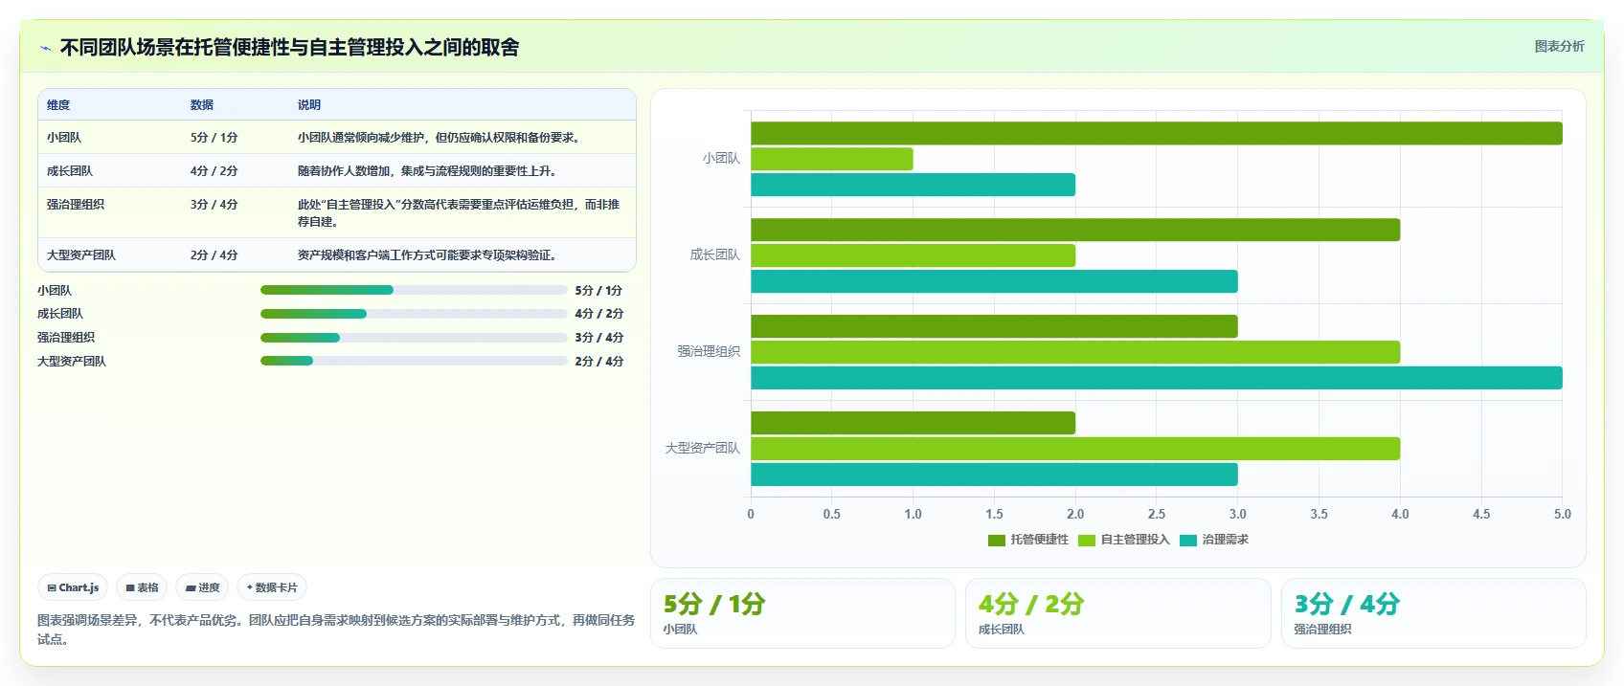Click the 强治理组织 y-axis label in chart

[x=709, y=352]
